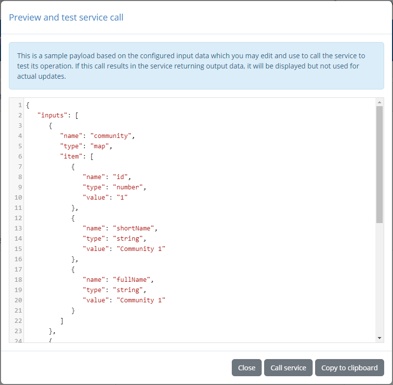
Task: Click the "inputs" key on line 2
Action: click(x=52, y=115)
